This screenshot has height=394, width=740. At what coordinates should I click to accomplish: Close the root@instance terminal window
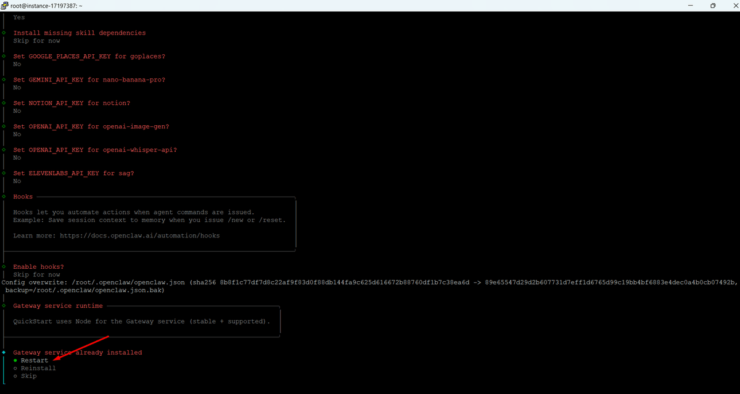[x=732, y=6]
